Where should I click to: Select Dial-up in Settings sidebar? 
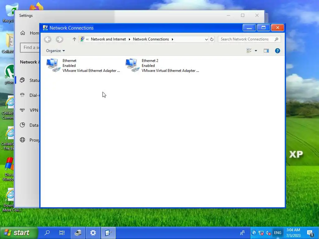30,95
